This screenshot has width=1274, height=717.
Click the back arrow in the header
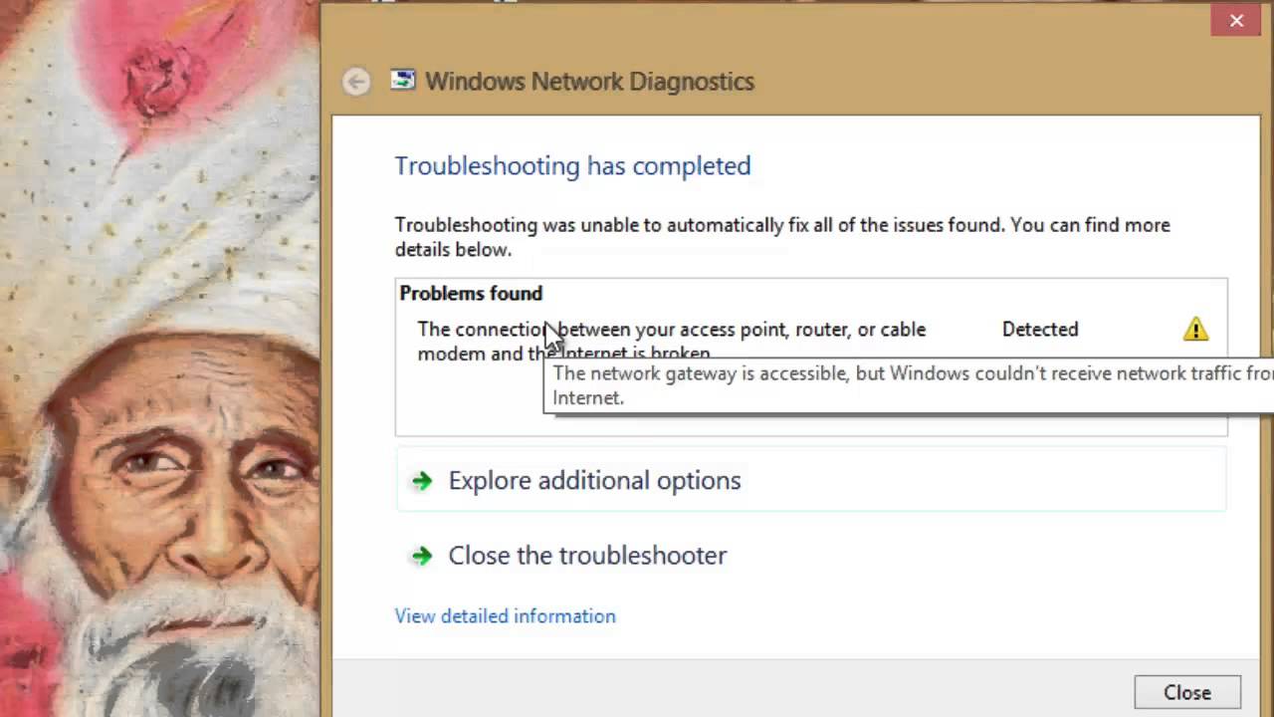[355, 82]
